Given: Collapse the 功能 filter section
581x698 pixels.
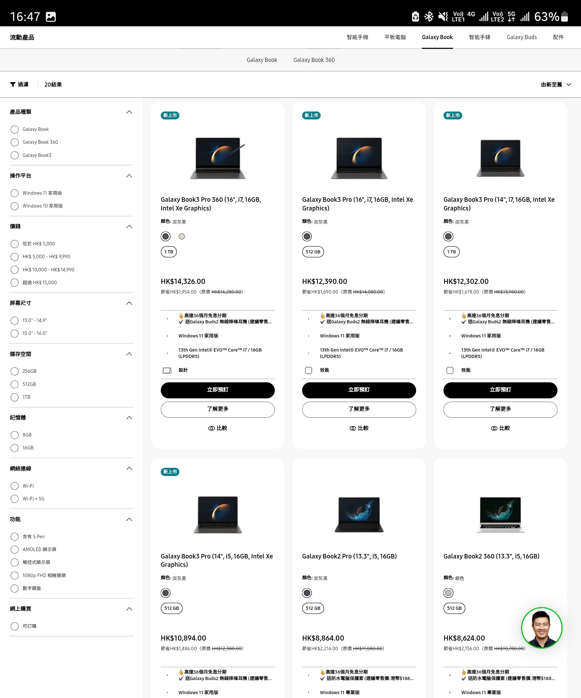Looking at the screenshot, I should (x=129, y=520).
